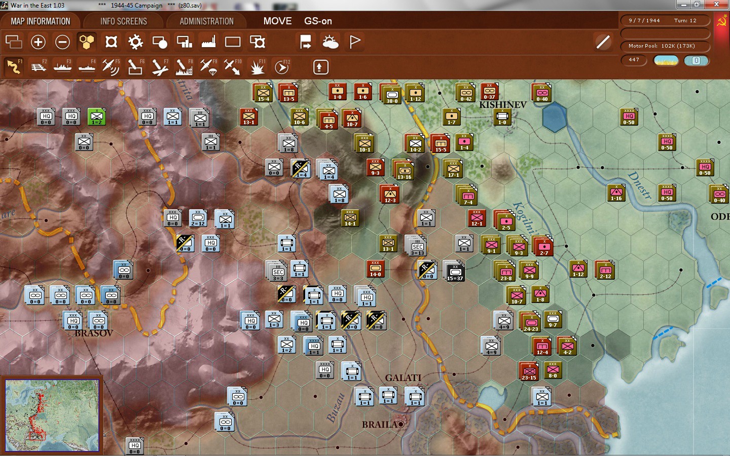Click the KISHINEV city label

pos(503,105)
